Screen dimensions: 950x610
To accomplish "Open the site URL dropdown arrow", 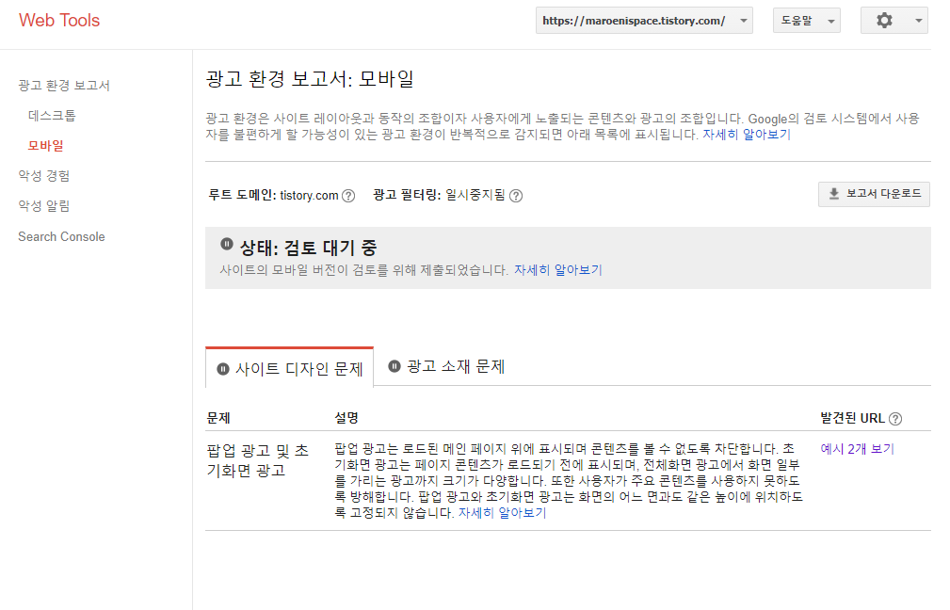I will [x=742, y=20].
